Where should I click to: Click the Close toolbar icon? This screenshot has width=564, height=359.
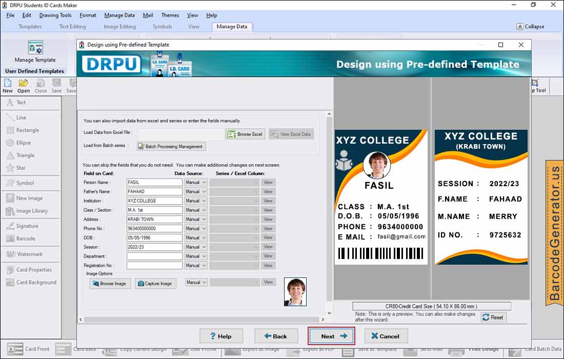(x=41, y=86)
